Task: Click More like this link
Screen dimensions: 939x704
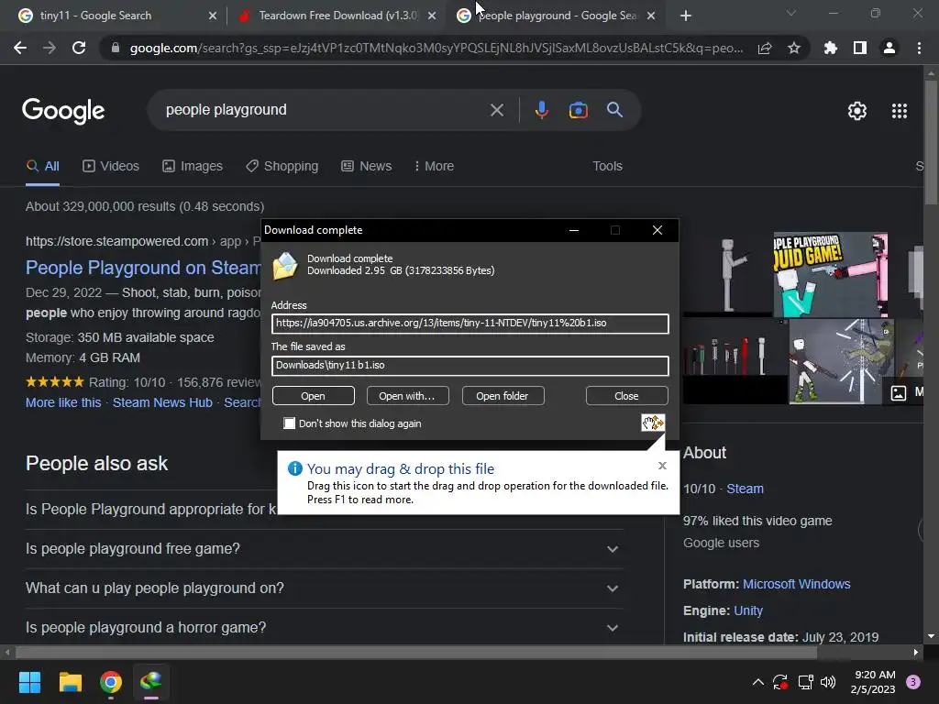Action: click(x=63, y=402)
